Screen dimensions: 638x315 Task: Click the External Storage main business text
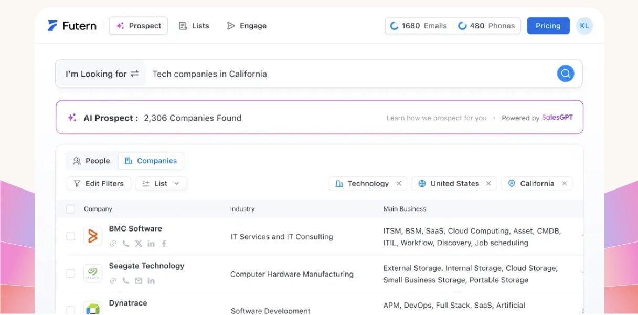click(470, 274)
